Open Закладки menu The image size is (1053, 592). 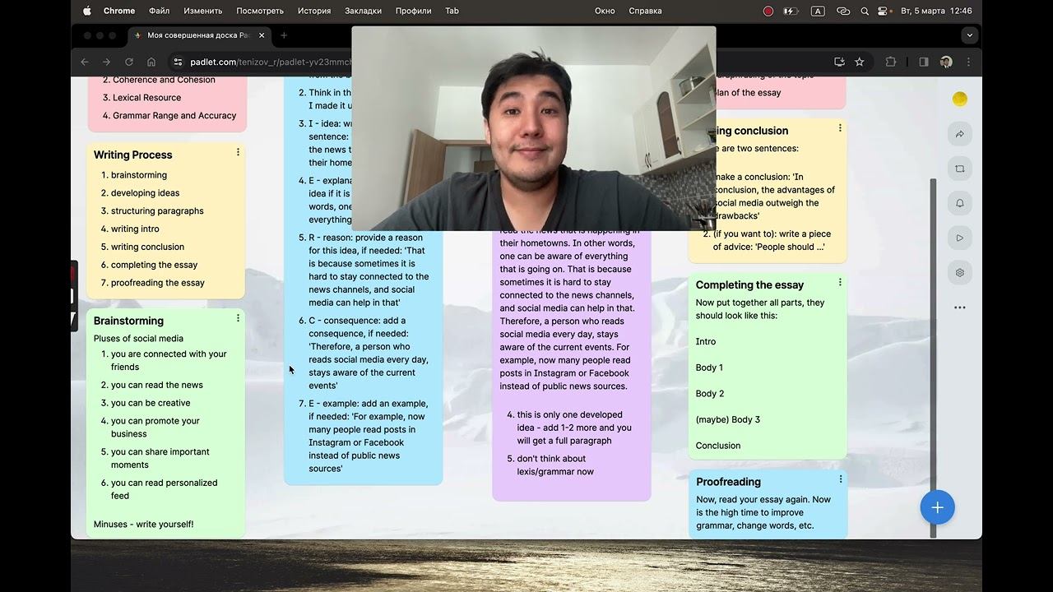[363, 11]
